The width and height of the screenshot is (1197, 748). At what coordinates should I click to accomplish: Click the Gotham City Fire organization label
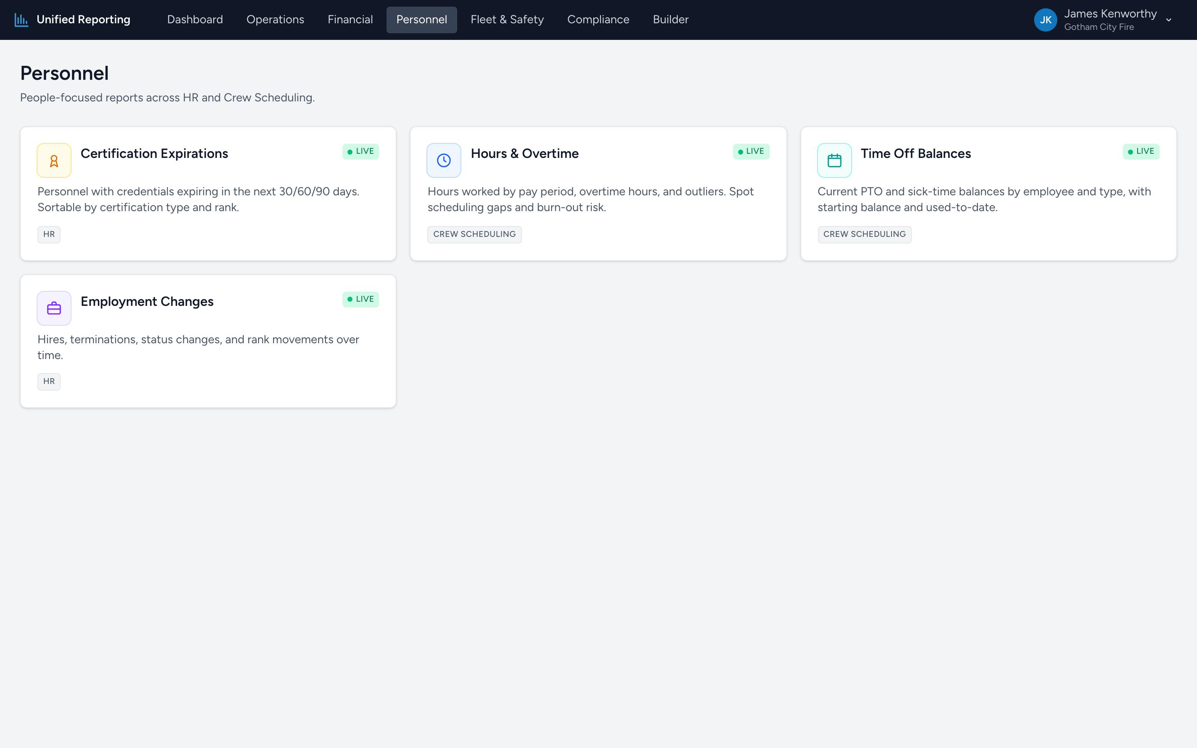(x=1099, y=27)
